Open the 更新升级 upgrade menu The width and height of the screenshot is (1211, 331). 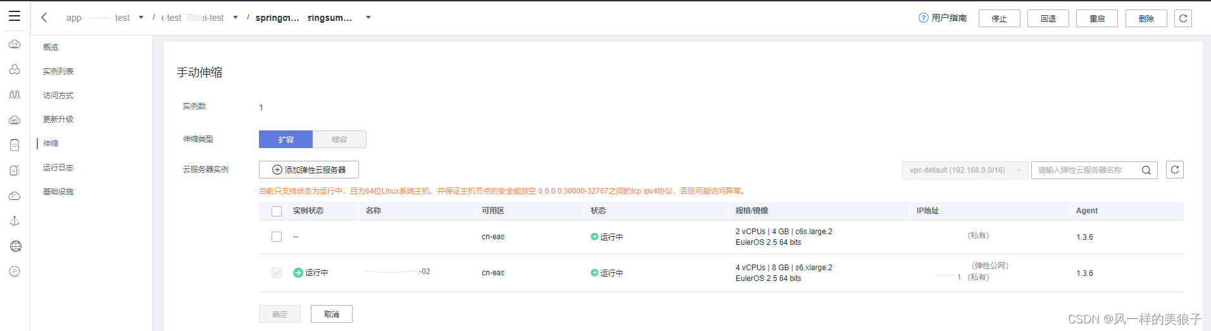[58, 120]
